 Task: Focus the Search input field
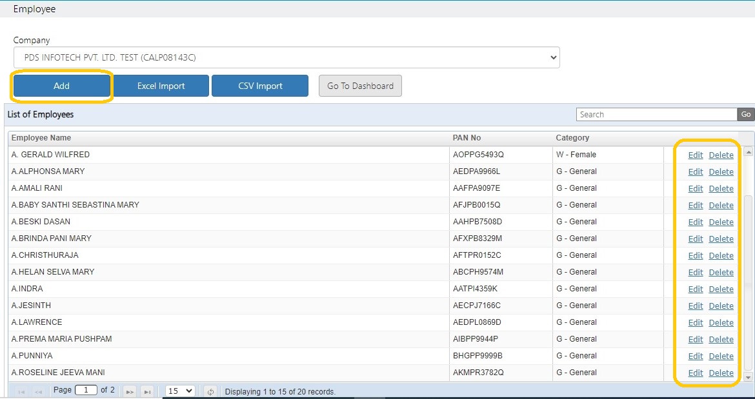657,114
